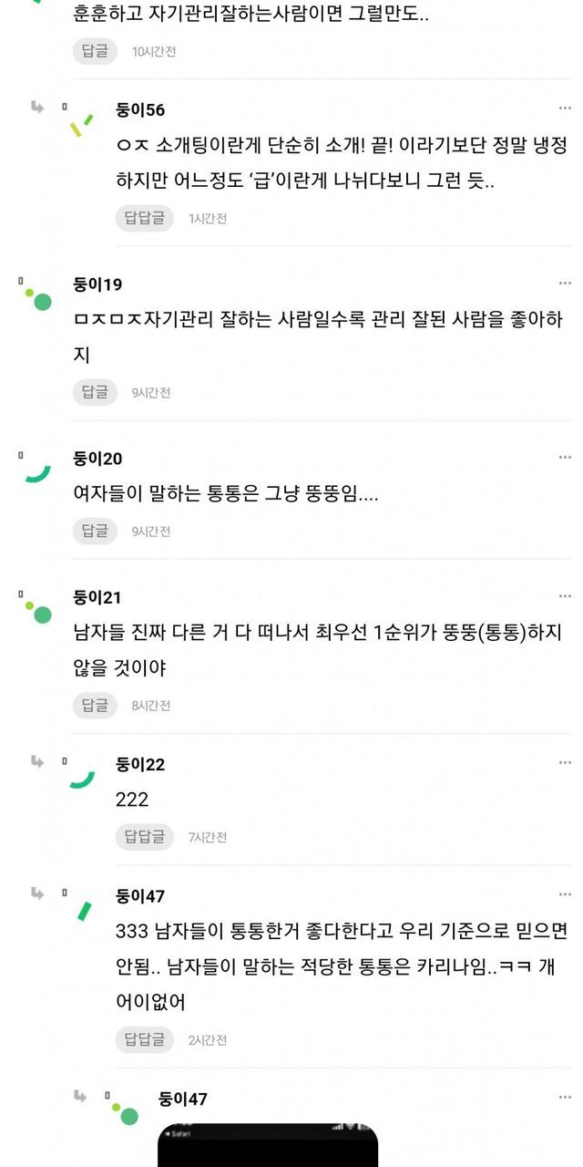
Task: Open the attached screenshot thumbnail in the last reply
Action: tap(268, 1145)
